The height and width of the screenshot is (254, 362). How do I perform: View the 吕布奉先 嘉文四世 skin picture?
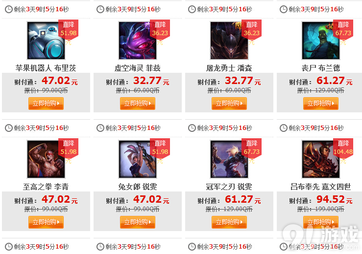321,159
